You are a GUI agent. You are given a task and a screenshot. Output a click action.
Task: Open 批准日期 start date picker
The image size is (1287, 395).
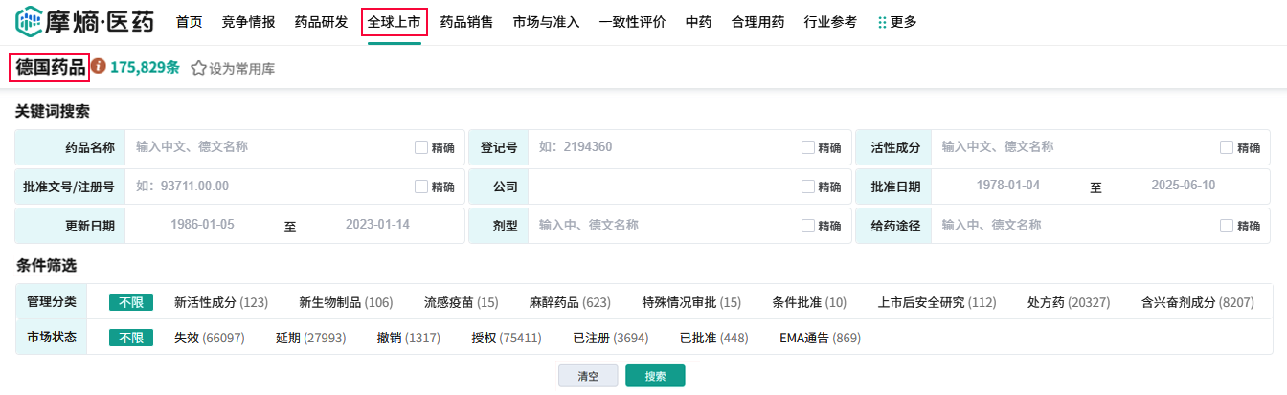pos(1007,186)
